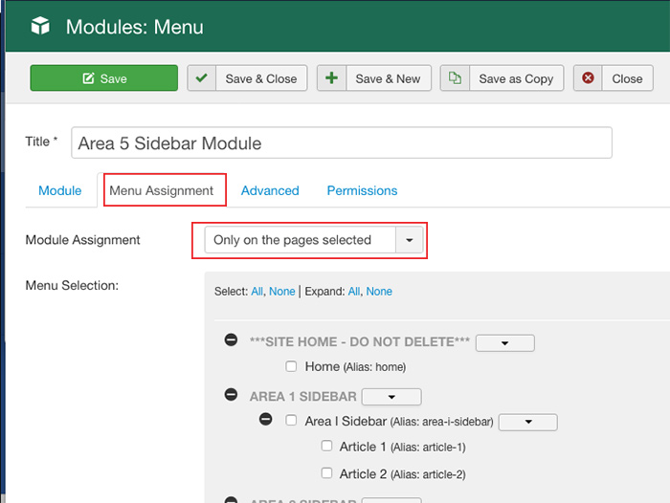This screenshot has width=670, height=503.
Task: Click the Select All link
Action: [x=257, y=292]
